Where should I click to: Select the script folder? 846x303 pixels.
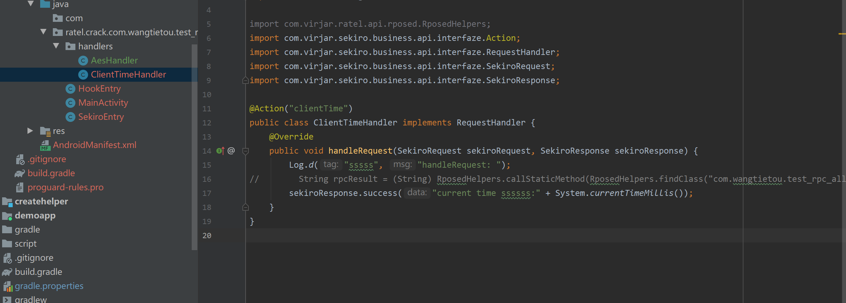26,243
